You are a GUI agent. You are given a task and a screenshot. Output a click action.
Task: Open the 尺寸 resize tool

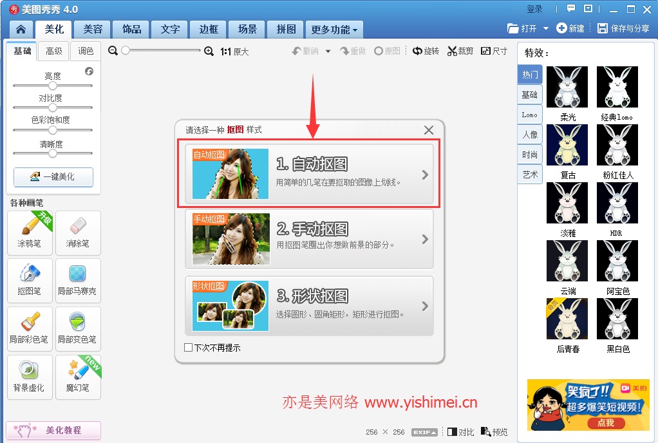494,51
